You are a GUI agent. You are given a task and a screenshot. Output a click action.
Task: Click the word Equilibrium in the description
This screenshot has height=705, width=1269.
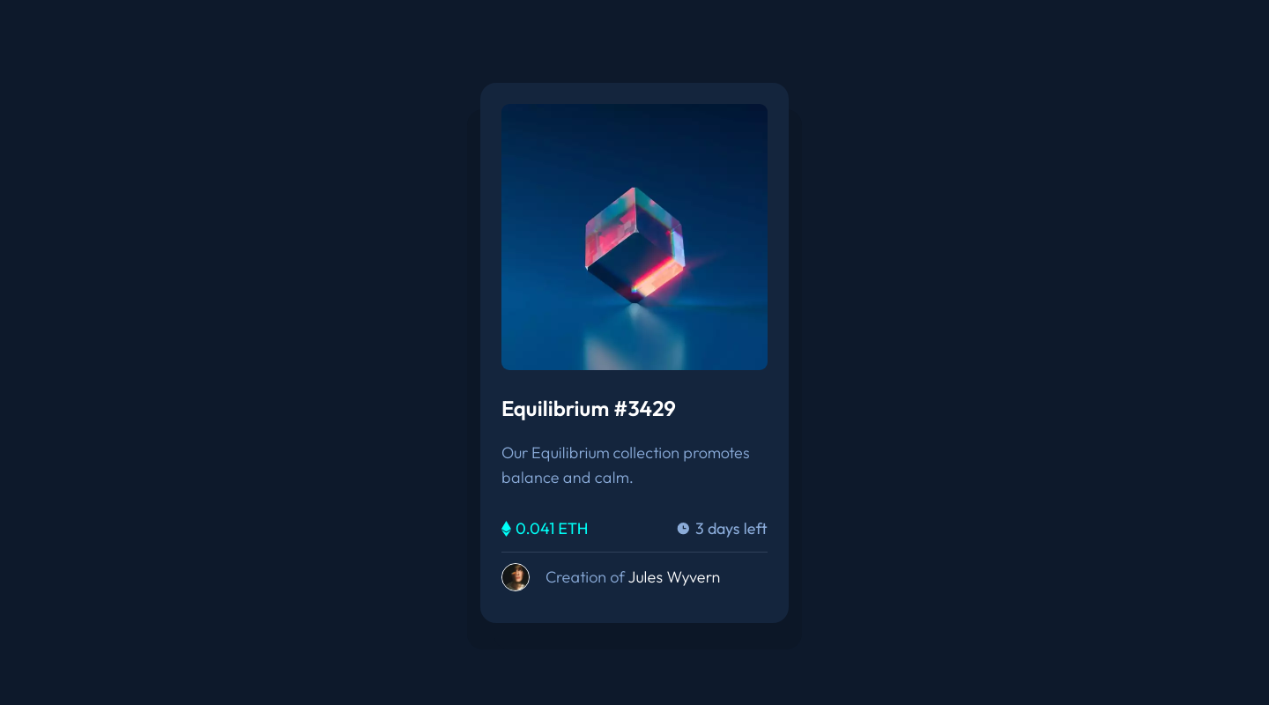570,453
